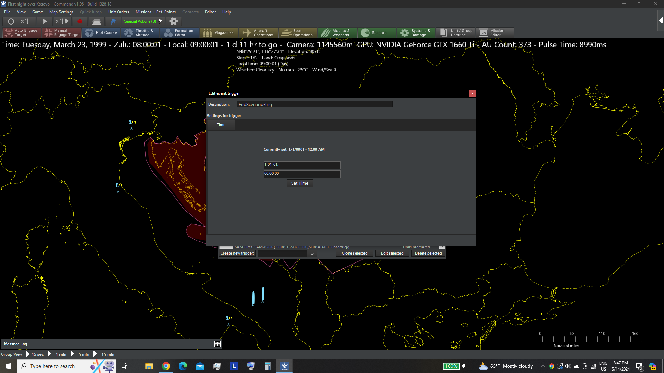Click the Auto Engage Target icon

tap(9, 33)
